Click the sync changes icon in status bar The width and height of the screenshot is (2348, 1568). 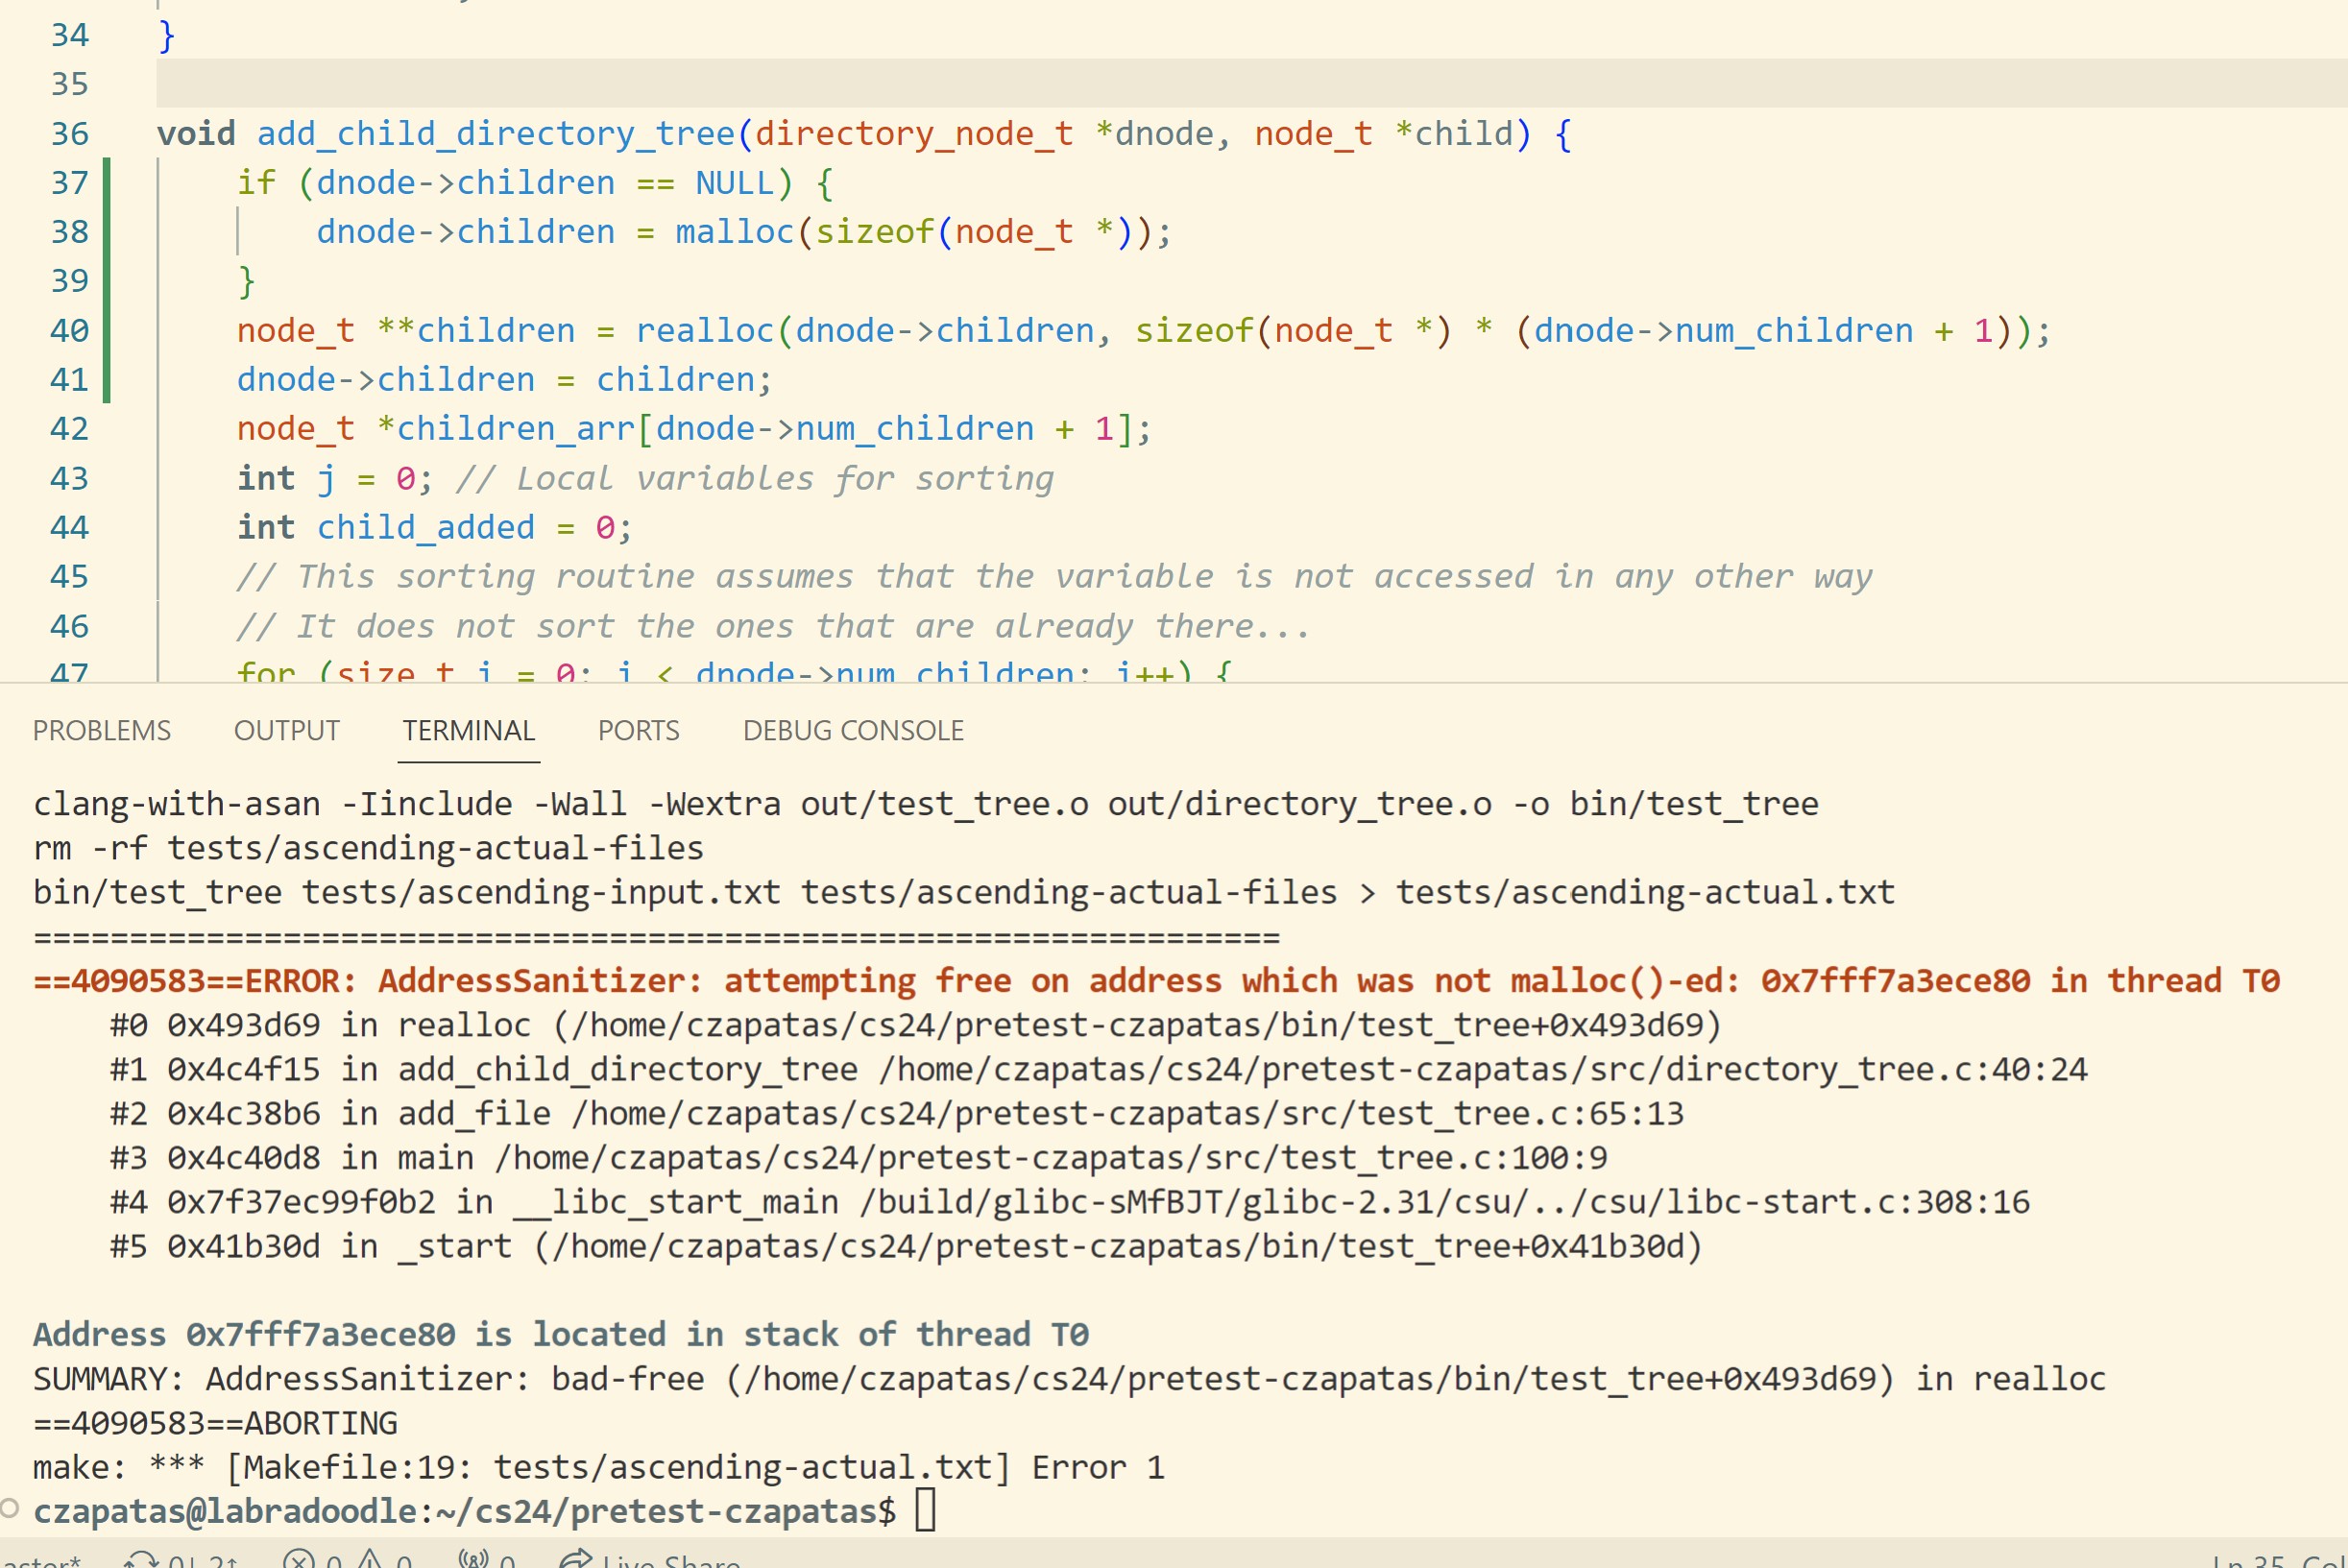142,1560
